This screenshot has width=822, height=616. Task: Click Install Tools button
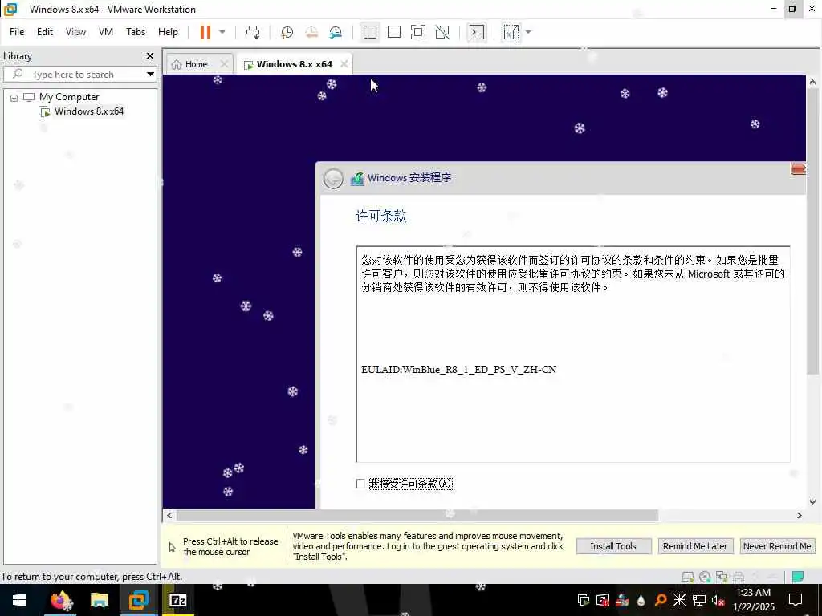pos(613,546)
